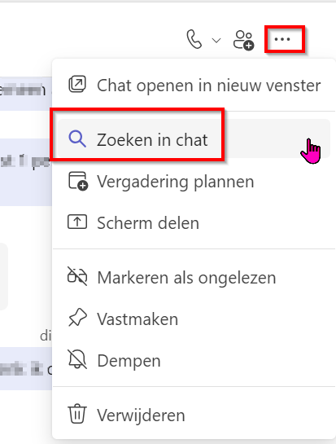The image size is (336, 444).
Task: Click the trash can delete icon
Action: pyautogui.click(x=77, y=414)
